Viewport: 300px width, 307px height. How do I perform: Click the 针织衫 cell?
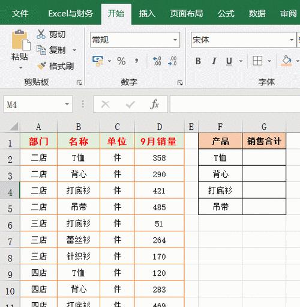79,257
